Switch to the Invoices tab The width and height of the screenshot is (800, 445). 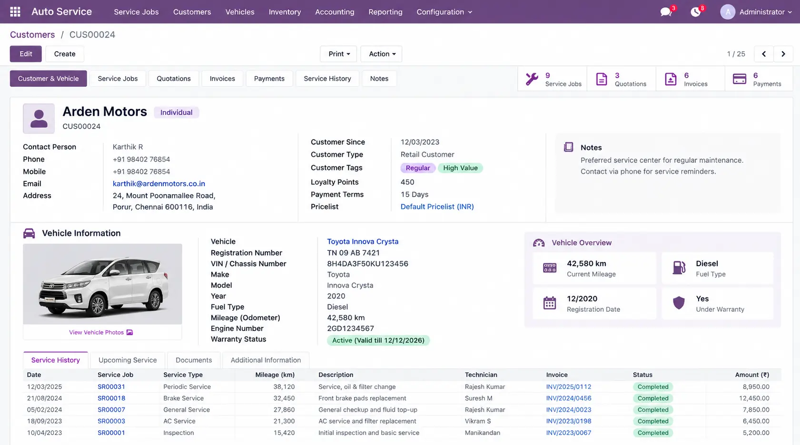coord(222,79)
